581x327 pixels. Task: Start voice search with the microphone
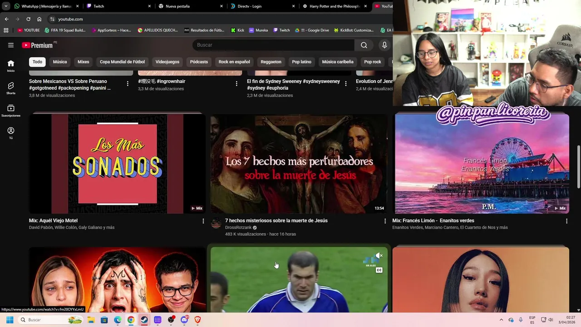coord(384,45)
